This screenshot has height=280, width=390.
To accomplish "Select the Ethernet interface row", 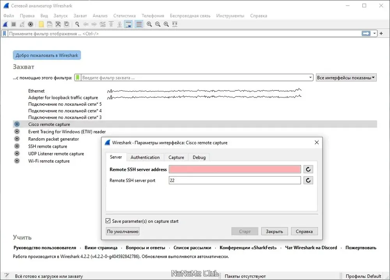I will click(195, 91).
